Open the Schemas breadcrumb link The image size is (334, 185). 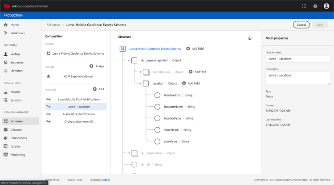point(54,24)
